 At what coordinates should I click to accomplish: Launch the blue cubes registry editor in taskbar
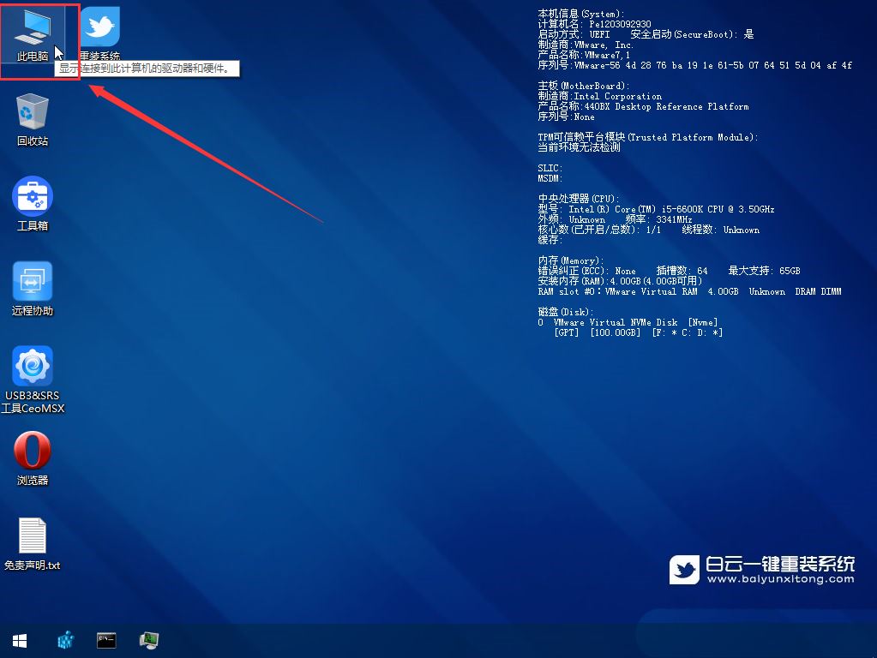pos(65,640)
